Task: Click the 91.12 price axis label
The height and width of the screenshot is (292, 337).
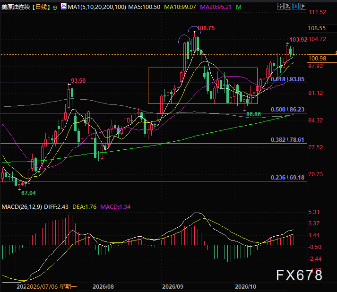Action: (x=316, y=93)
